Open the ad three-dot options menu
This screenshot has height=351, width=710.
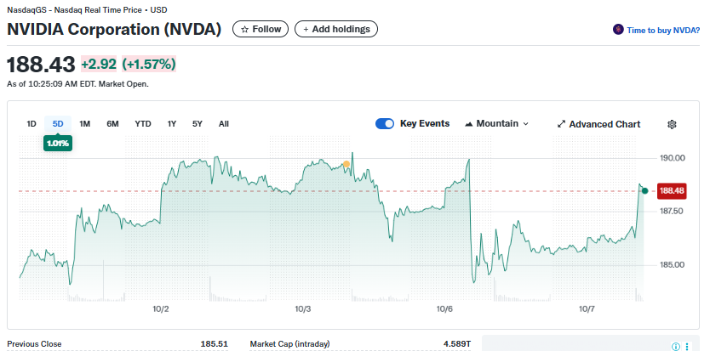coord(687,346)
